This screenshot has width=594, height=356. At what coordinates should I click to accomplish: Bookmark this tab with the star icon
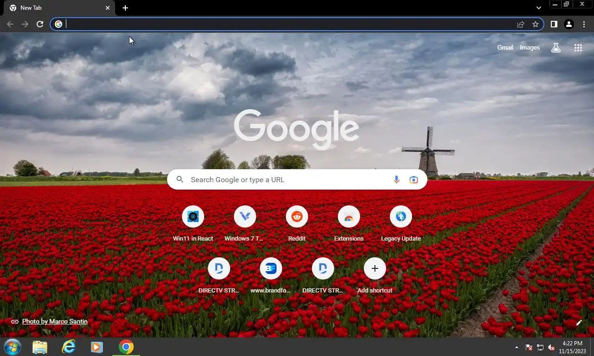(536, 24)
